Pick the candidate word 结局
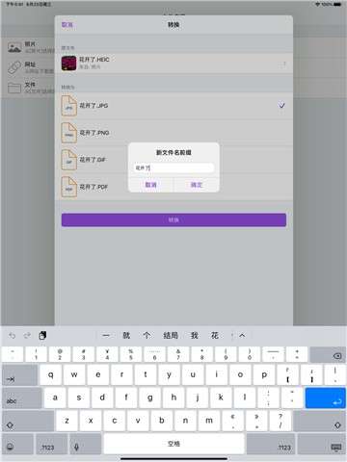Image resolution: width=347 pixels, height=462 pixels. [171, 336]
